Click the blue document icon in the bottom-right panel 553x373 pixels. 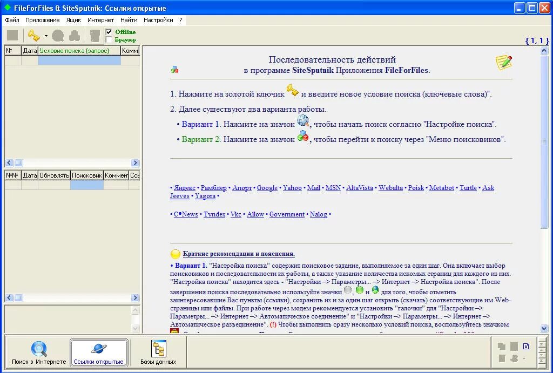pos(526,346)
